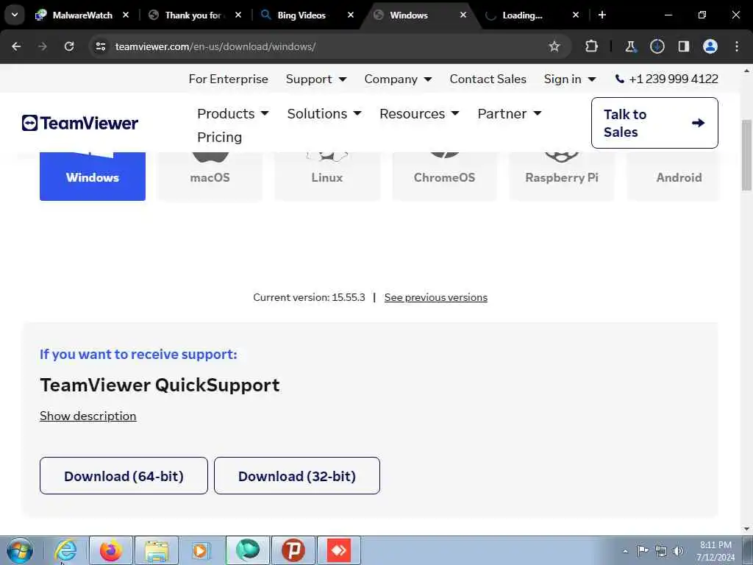Select the Windows platform tile
This screenshot has height=565, width=753.
tap(92, 176)
